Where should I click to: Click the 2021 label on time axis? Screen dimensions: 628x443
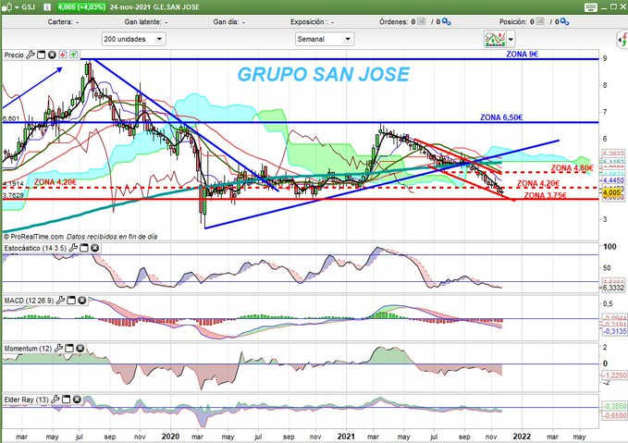(346, 437)
